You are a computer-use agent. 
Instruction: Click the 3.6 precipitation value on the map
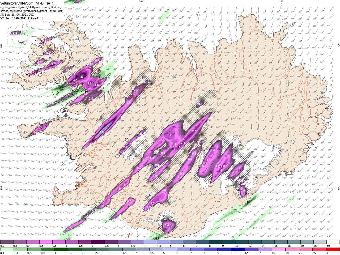point(81,77)
